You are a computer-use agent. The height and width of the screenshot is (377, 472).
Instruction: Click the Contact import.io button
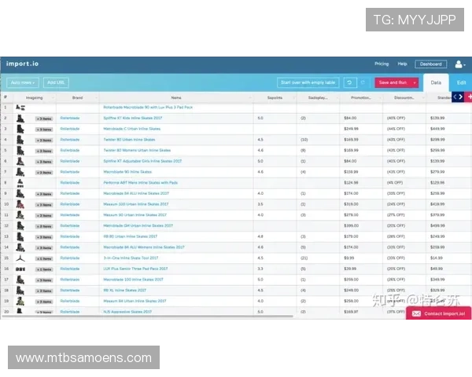[x=439, y=313]
